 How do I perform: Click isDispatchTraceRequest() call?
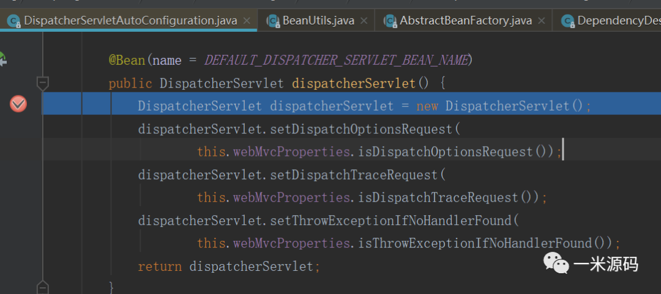tap(447, 197)
